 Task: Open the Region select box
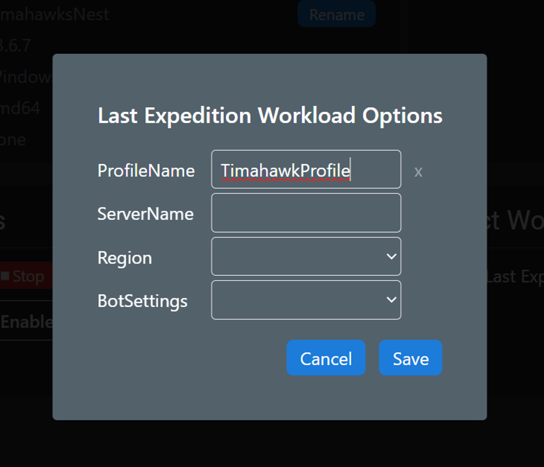[x=306, y=256]
